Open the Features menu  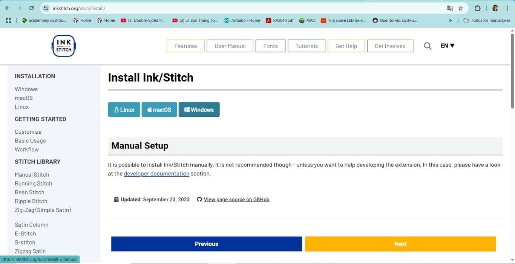point(185,46)
